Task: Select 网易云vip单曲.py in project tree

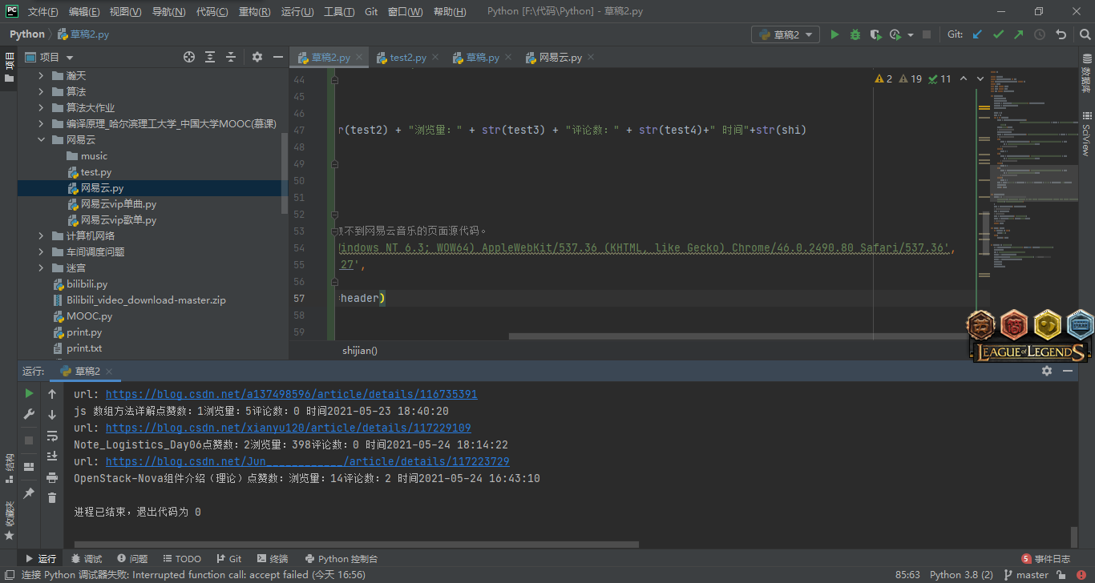Action: (x=118, y=204)
